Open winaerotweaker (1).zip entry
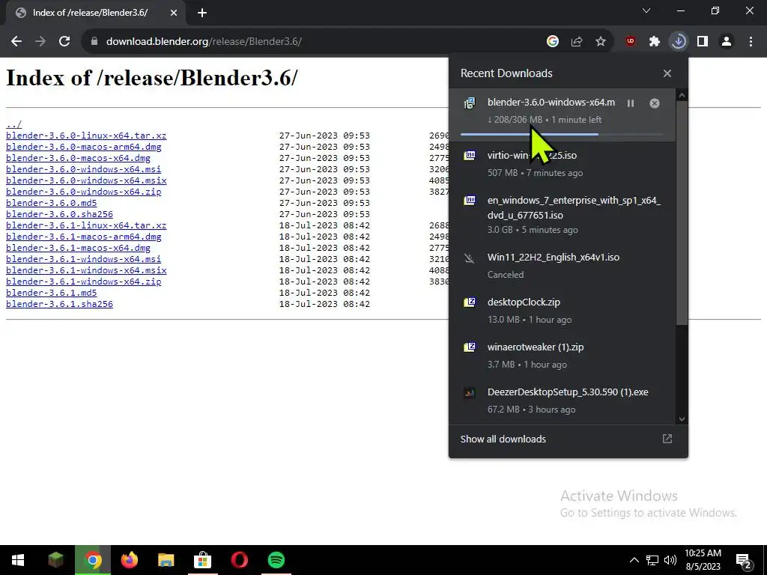 click(562, 356)
